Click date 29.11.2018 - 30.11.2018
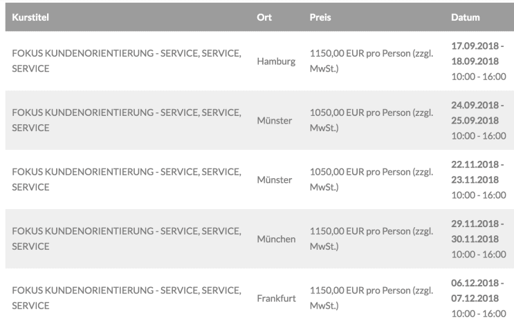514x323 pixels. 477,231
